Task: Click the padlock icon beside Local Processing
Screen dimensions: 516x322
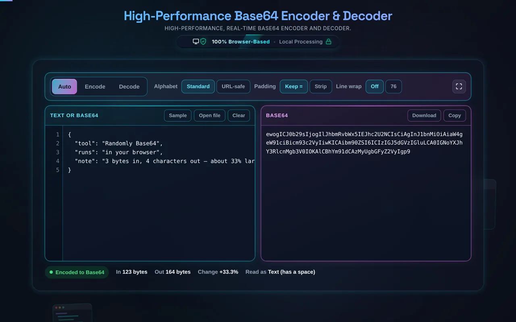Action: [329, 41]
